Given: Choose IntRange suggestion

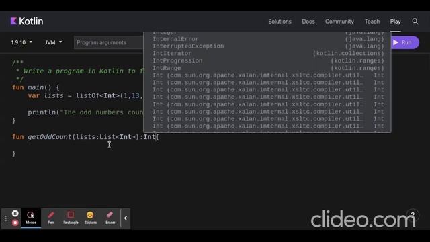Looking at the screenshot, I should [x=267, y=68].
